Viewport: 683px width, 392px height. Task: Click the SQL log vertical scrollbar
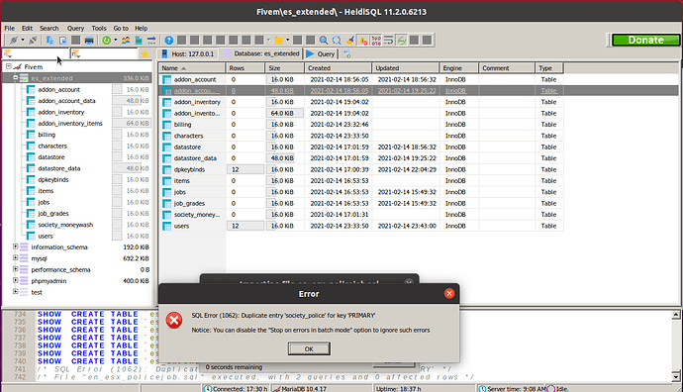[676, 345]
